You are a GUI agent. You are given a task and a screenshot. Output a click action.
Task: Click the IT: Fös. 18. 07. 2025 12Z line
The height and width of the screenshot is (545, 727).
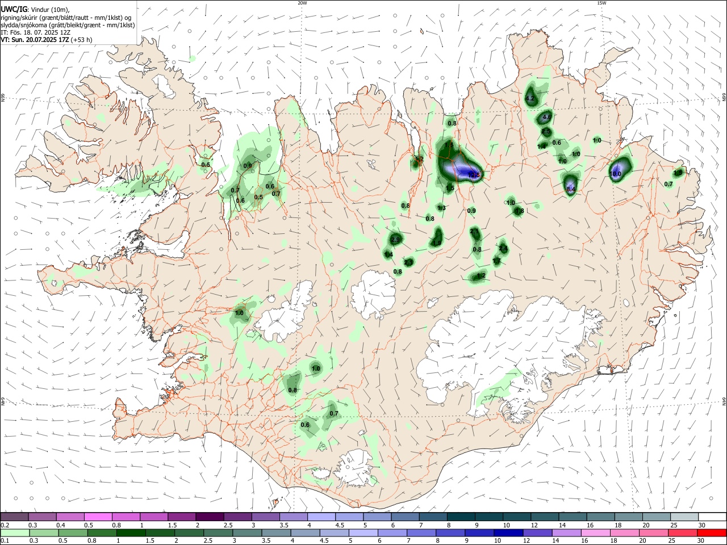pyautogui.click(x=36, y=32)
